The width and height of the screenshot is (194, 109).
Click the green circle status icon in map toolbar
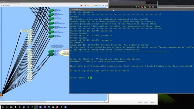pos(96,5)
